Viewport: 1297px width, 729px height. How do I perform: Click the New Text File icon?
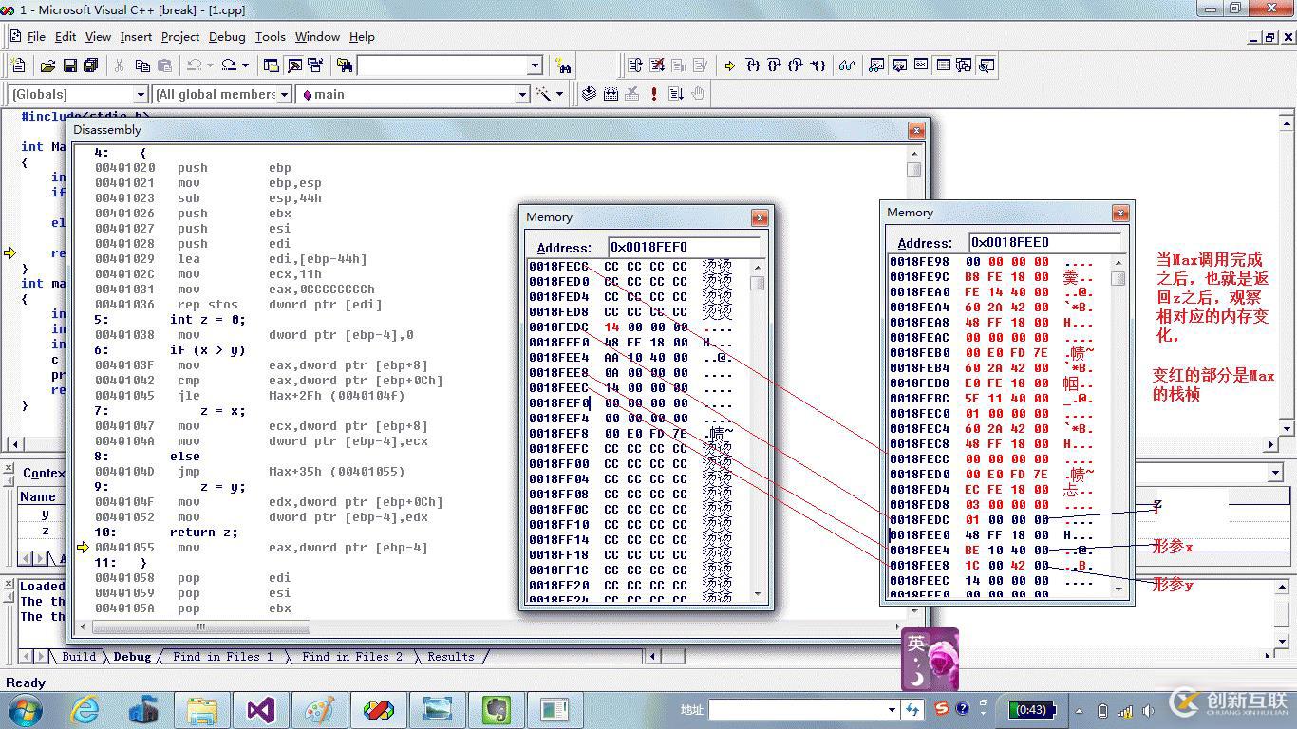(18, 65)
